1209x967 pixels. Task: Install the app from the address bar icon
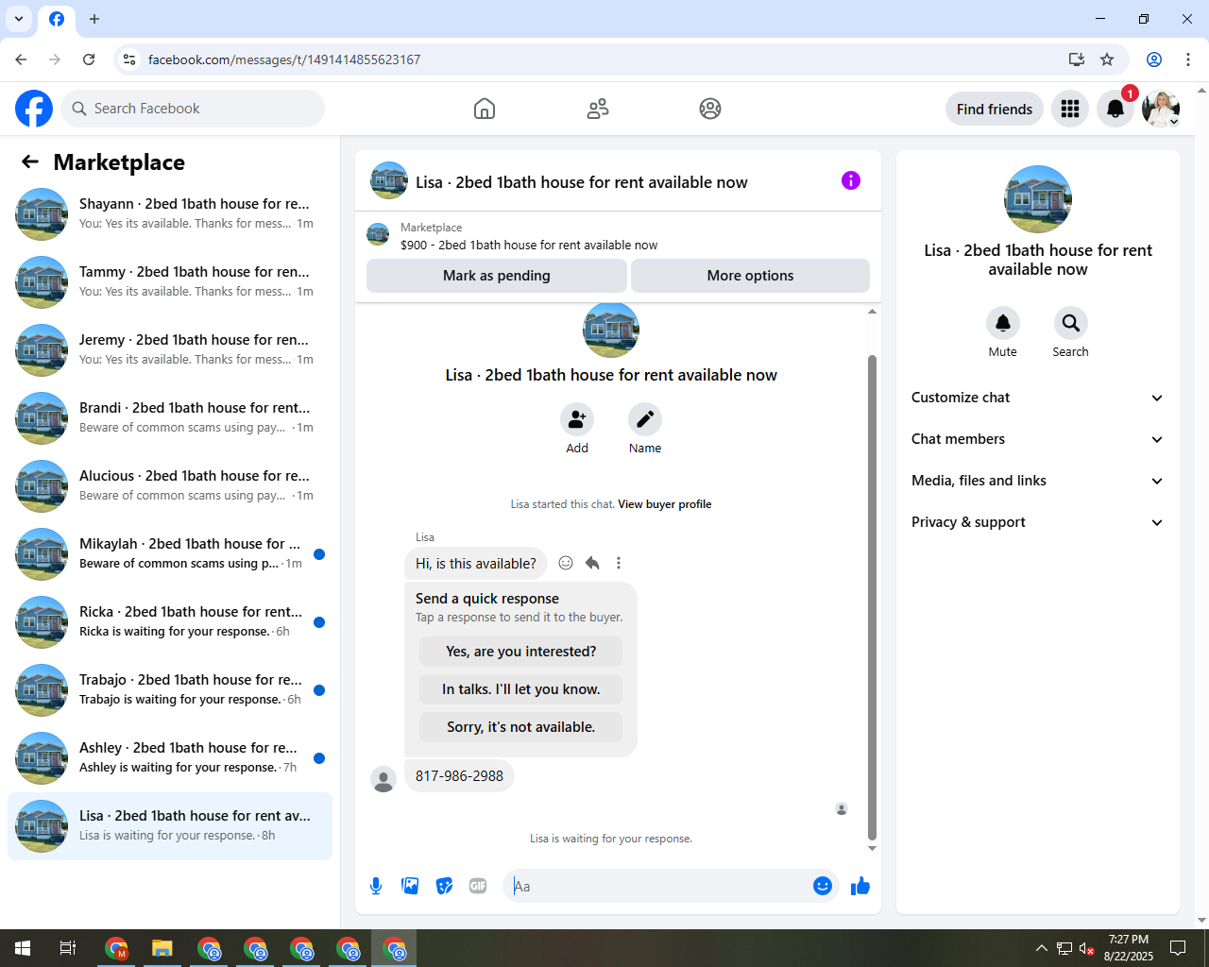tap(1076, 59)
